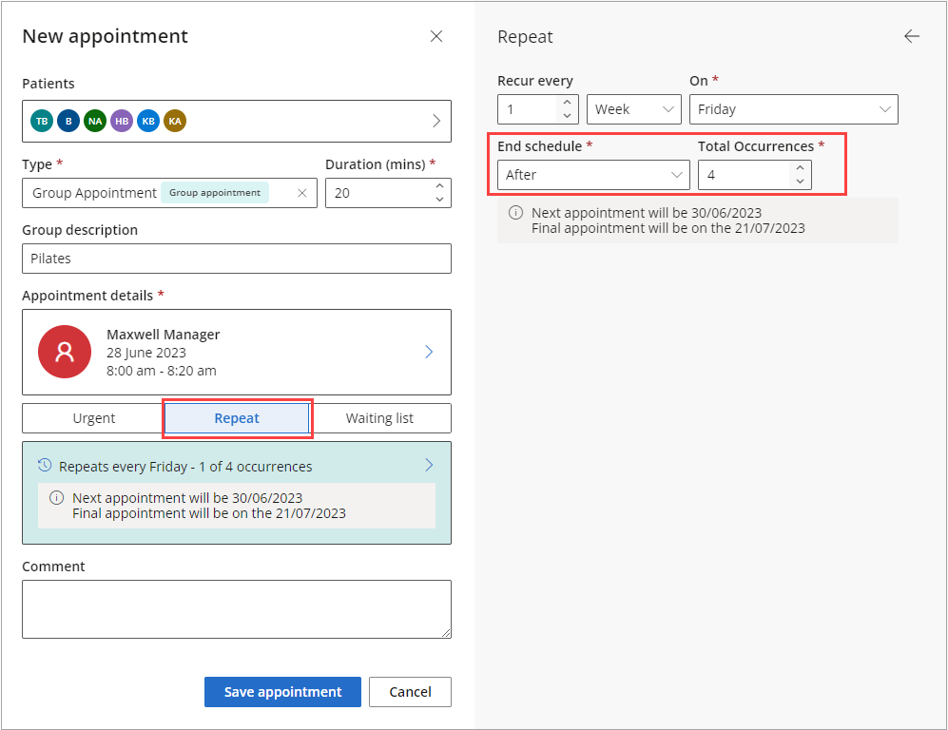Increase Duration minutes value
This screenshot has height=730, width=948.
pos(439,186)
